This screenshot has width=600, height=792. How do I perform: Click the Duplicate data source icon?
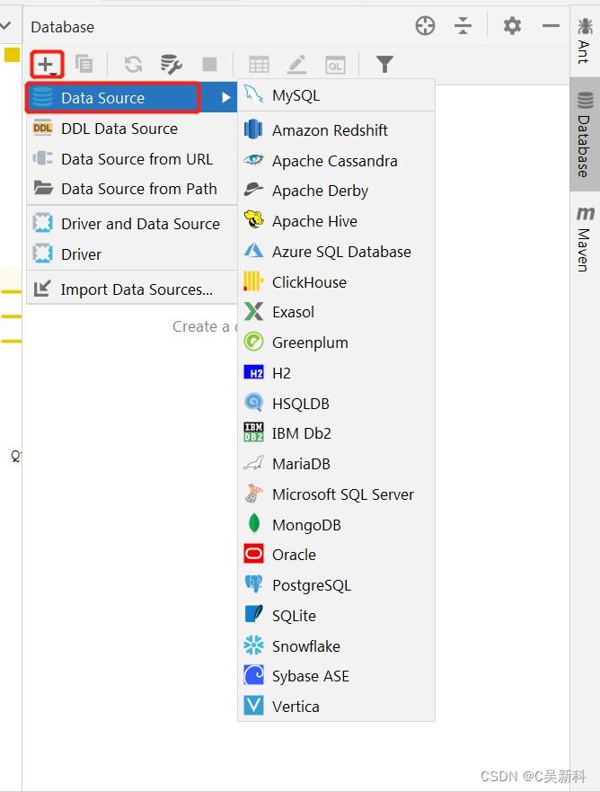point(84,64)
